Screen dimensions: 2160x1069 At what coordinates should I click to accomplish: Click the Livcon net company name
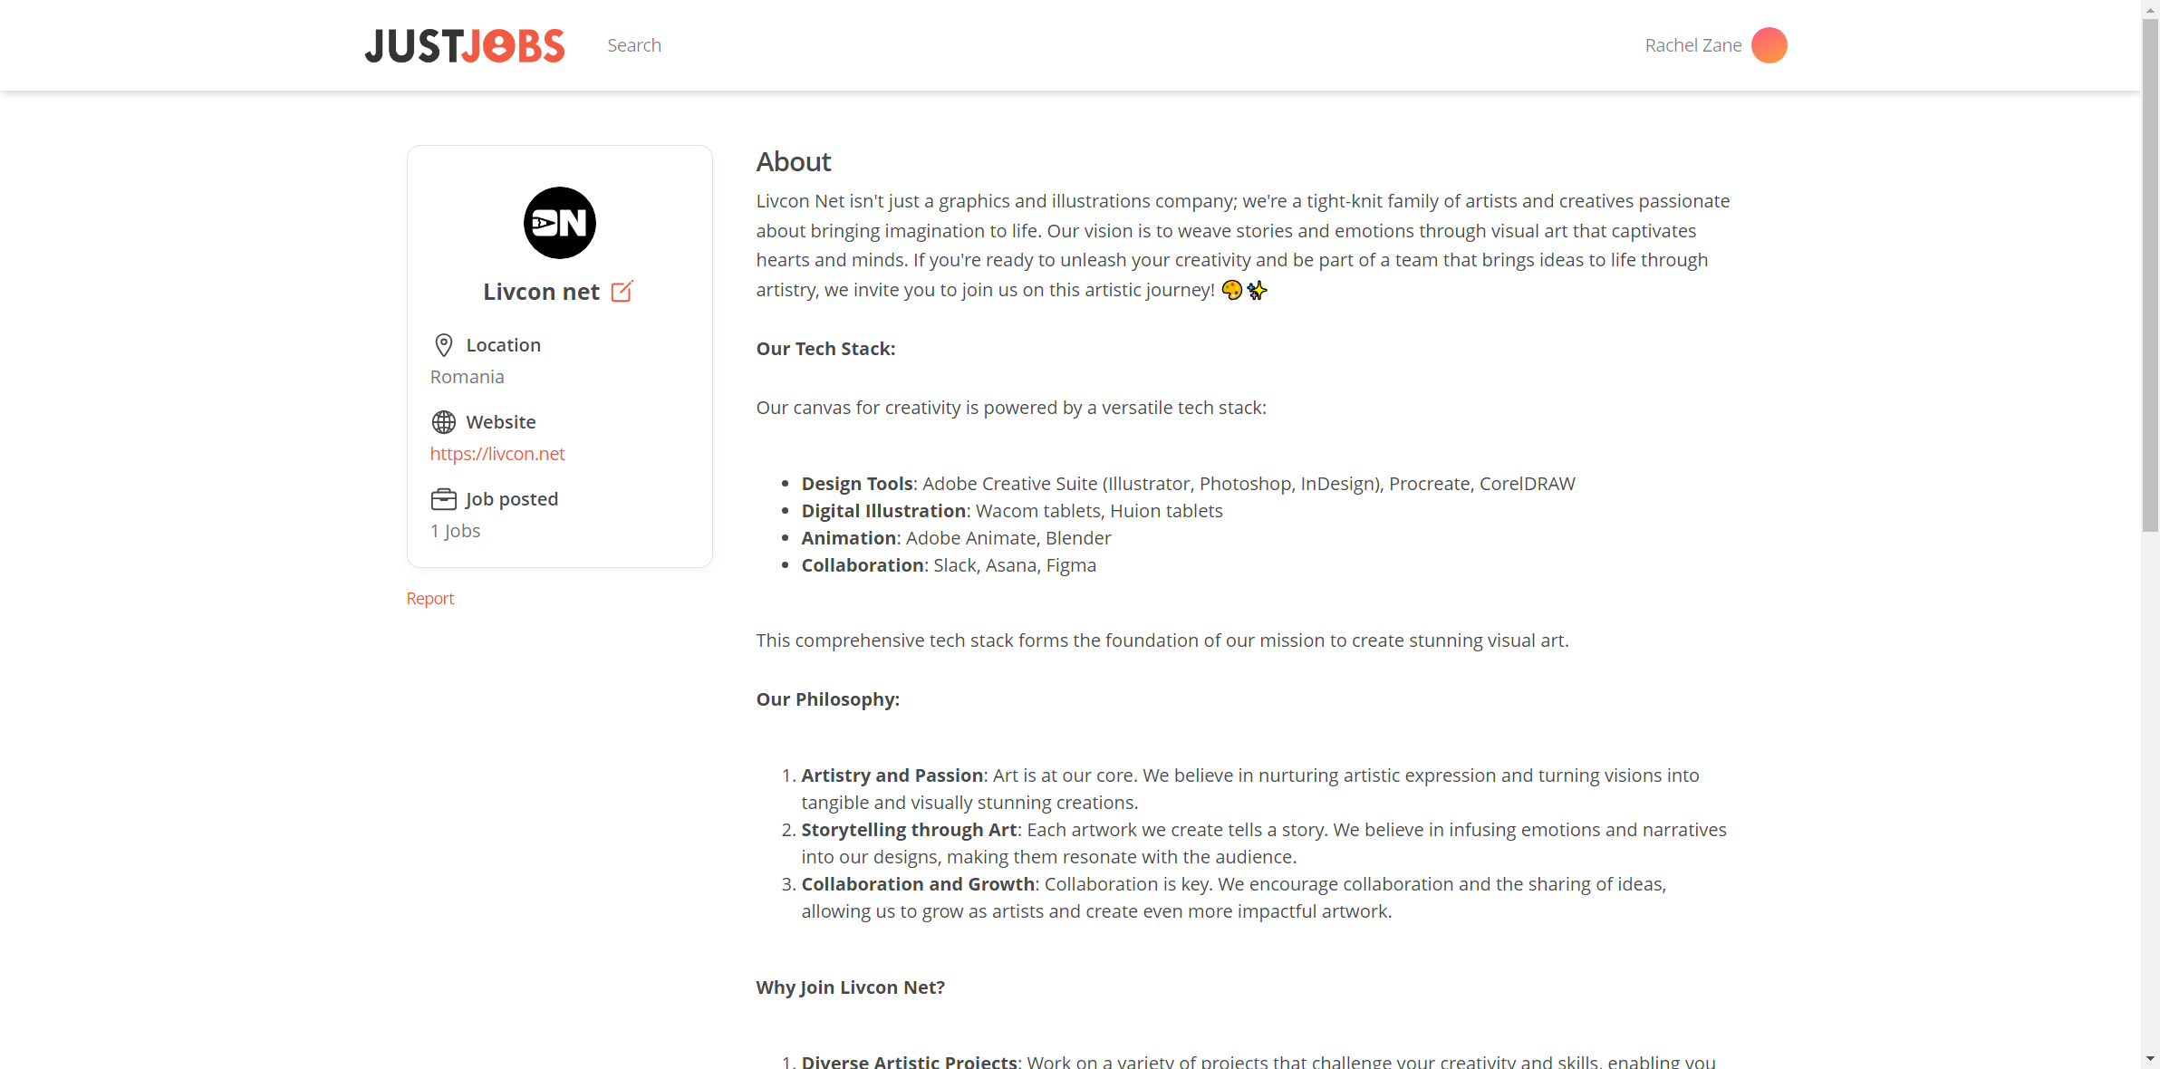tap(541, 292)
